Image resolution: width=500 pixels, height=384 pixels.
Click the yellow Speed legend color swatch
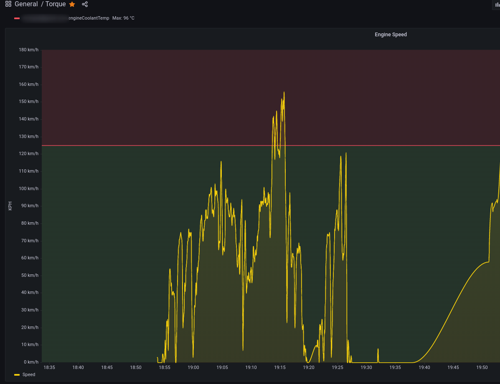tap(17, 375)
